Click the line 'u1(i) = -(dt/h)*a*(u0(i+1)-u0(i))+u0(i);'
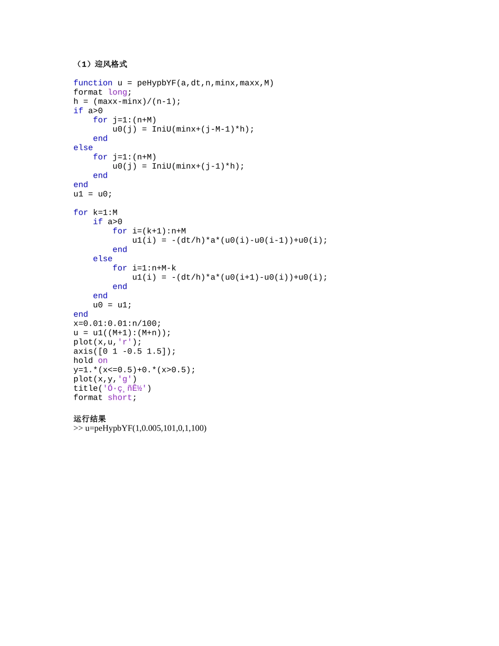Screen dimensions: 499x646 coord(230,277)
